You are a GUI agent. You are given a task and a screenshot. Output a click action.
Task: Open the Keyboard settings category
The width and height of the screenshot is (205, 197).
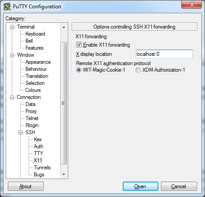coord(35,34)
